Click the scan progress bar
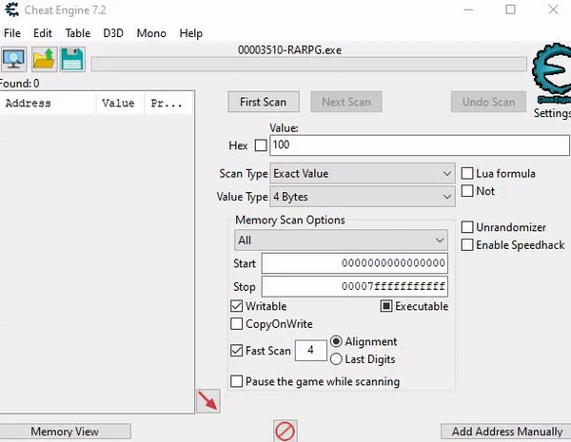This screenshot has width=571, height=442. (x=308, y=64)
